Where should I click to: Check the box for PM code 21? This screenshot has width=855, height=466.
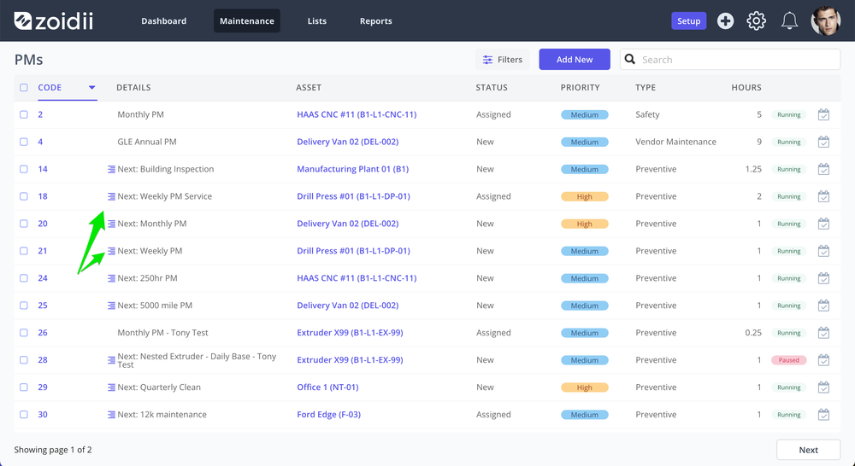click(23, 250)
